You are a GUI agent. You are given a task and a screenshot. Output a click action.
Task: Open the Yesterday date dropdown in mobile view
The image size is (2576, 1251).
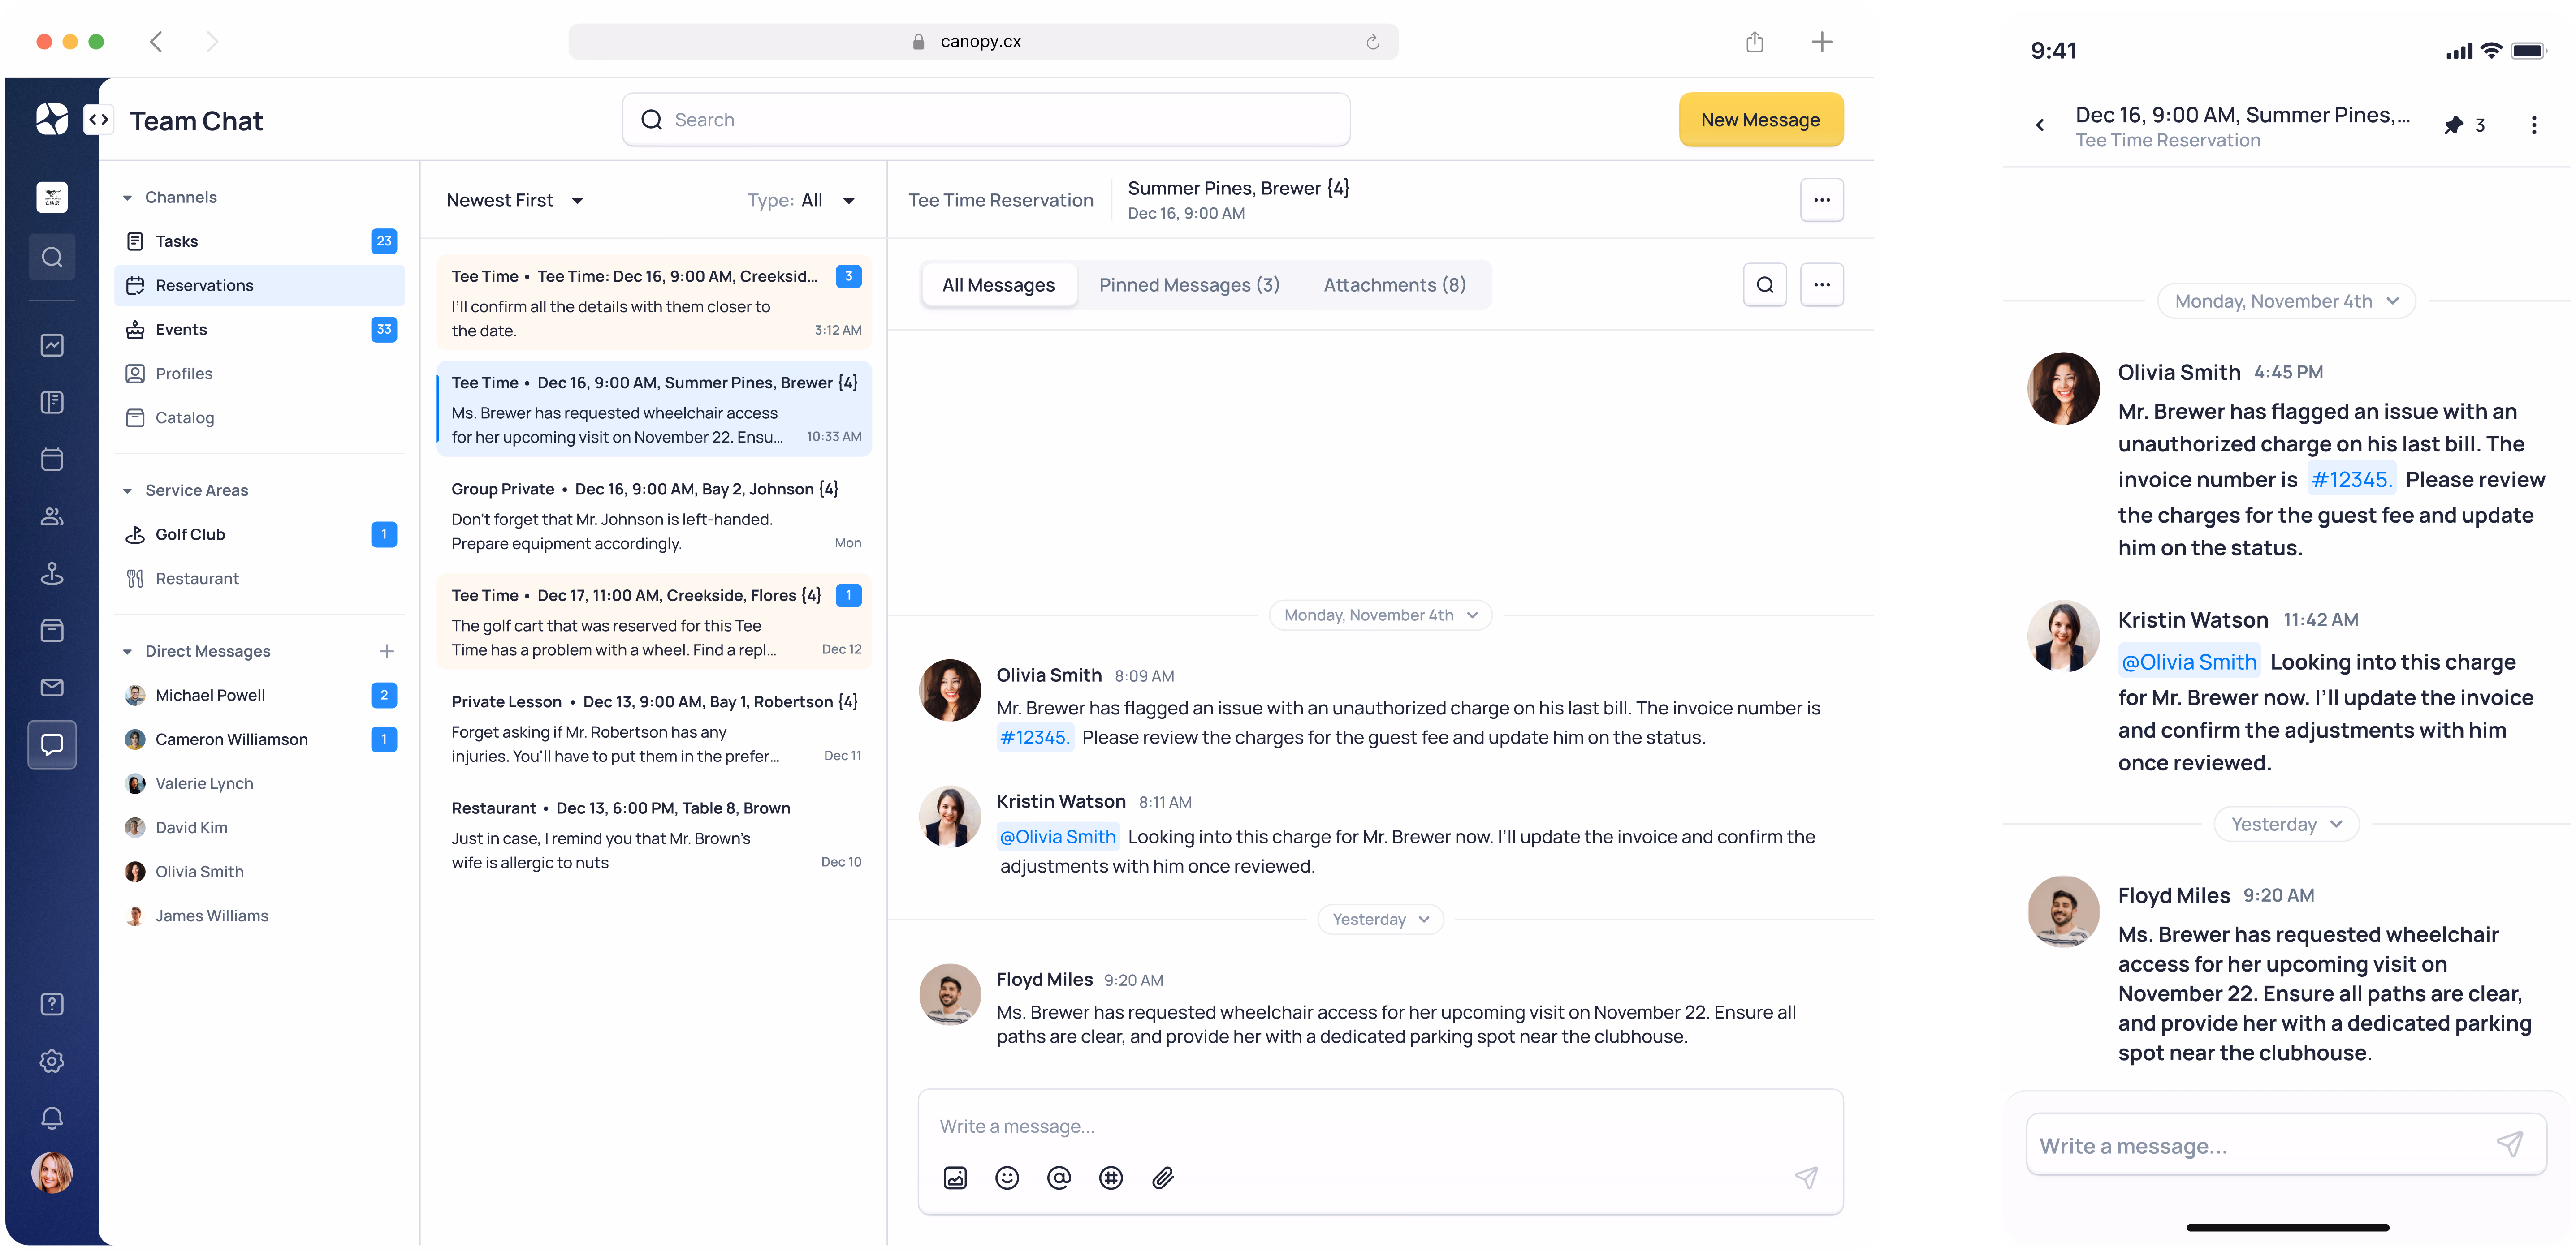pos(2287,824)
